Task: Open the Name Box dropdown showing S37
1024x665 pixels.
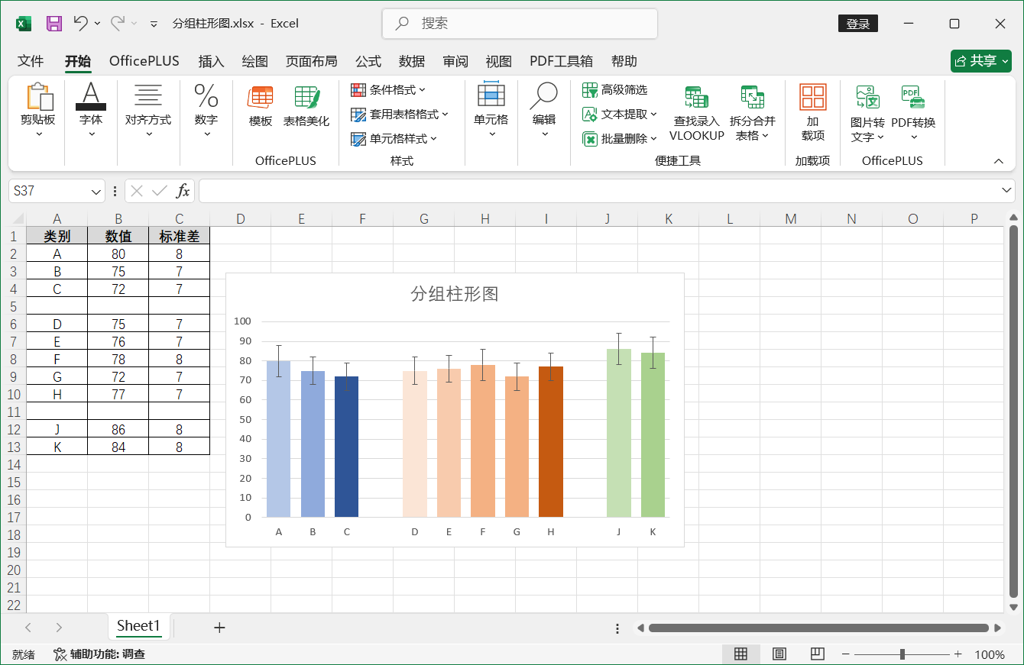Action: coord(95,190)
